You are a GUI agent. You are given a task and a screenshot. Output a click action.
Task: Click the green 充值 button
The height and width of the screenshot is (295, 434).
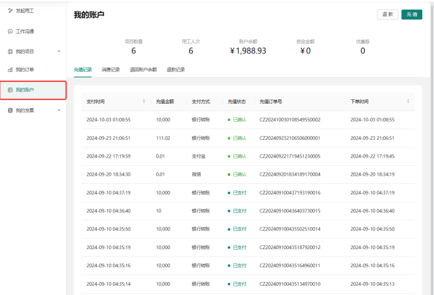[412, 14]
